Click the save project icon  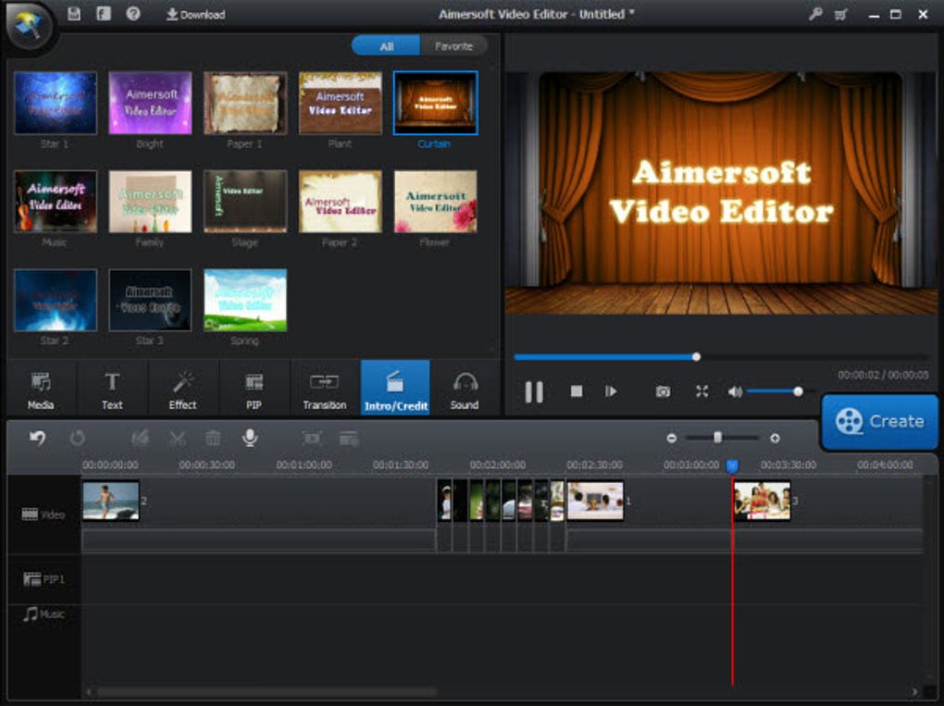[74, 14]
